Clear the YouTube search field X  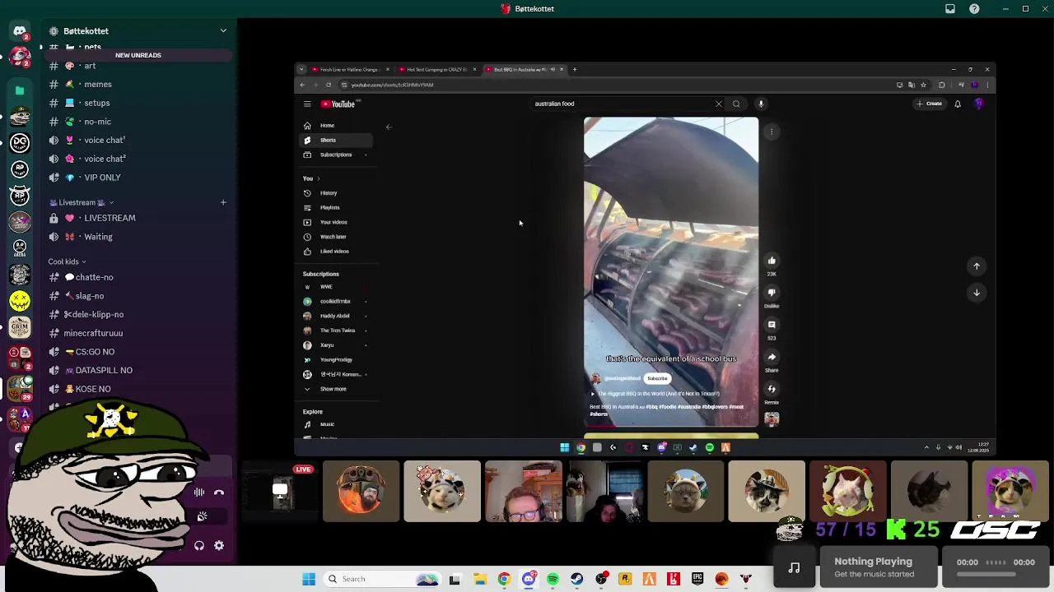(719, 104)
